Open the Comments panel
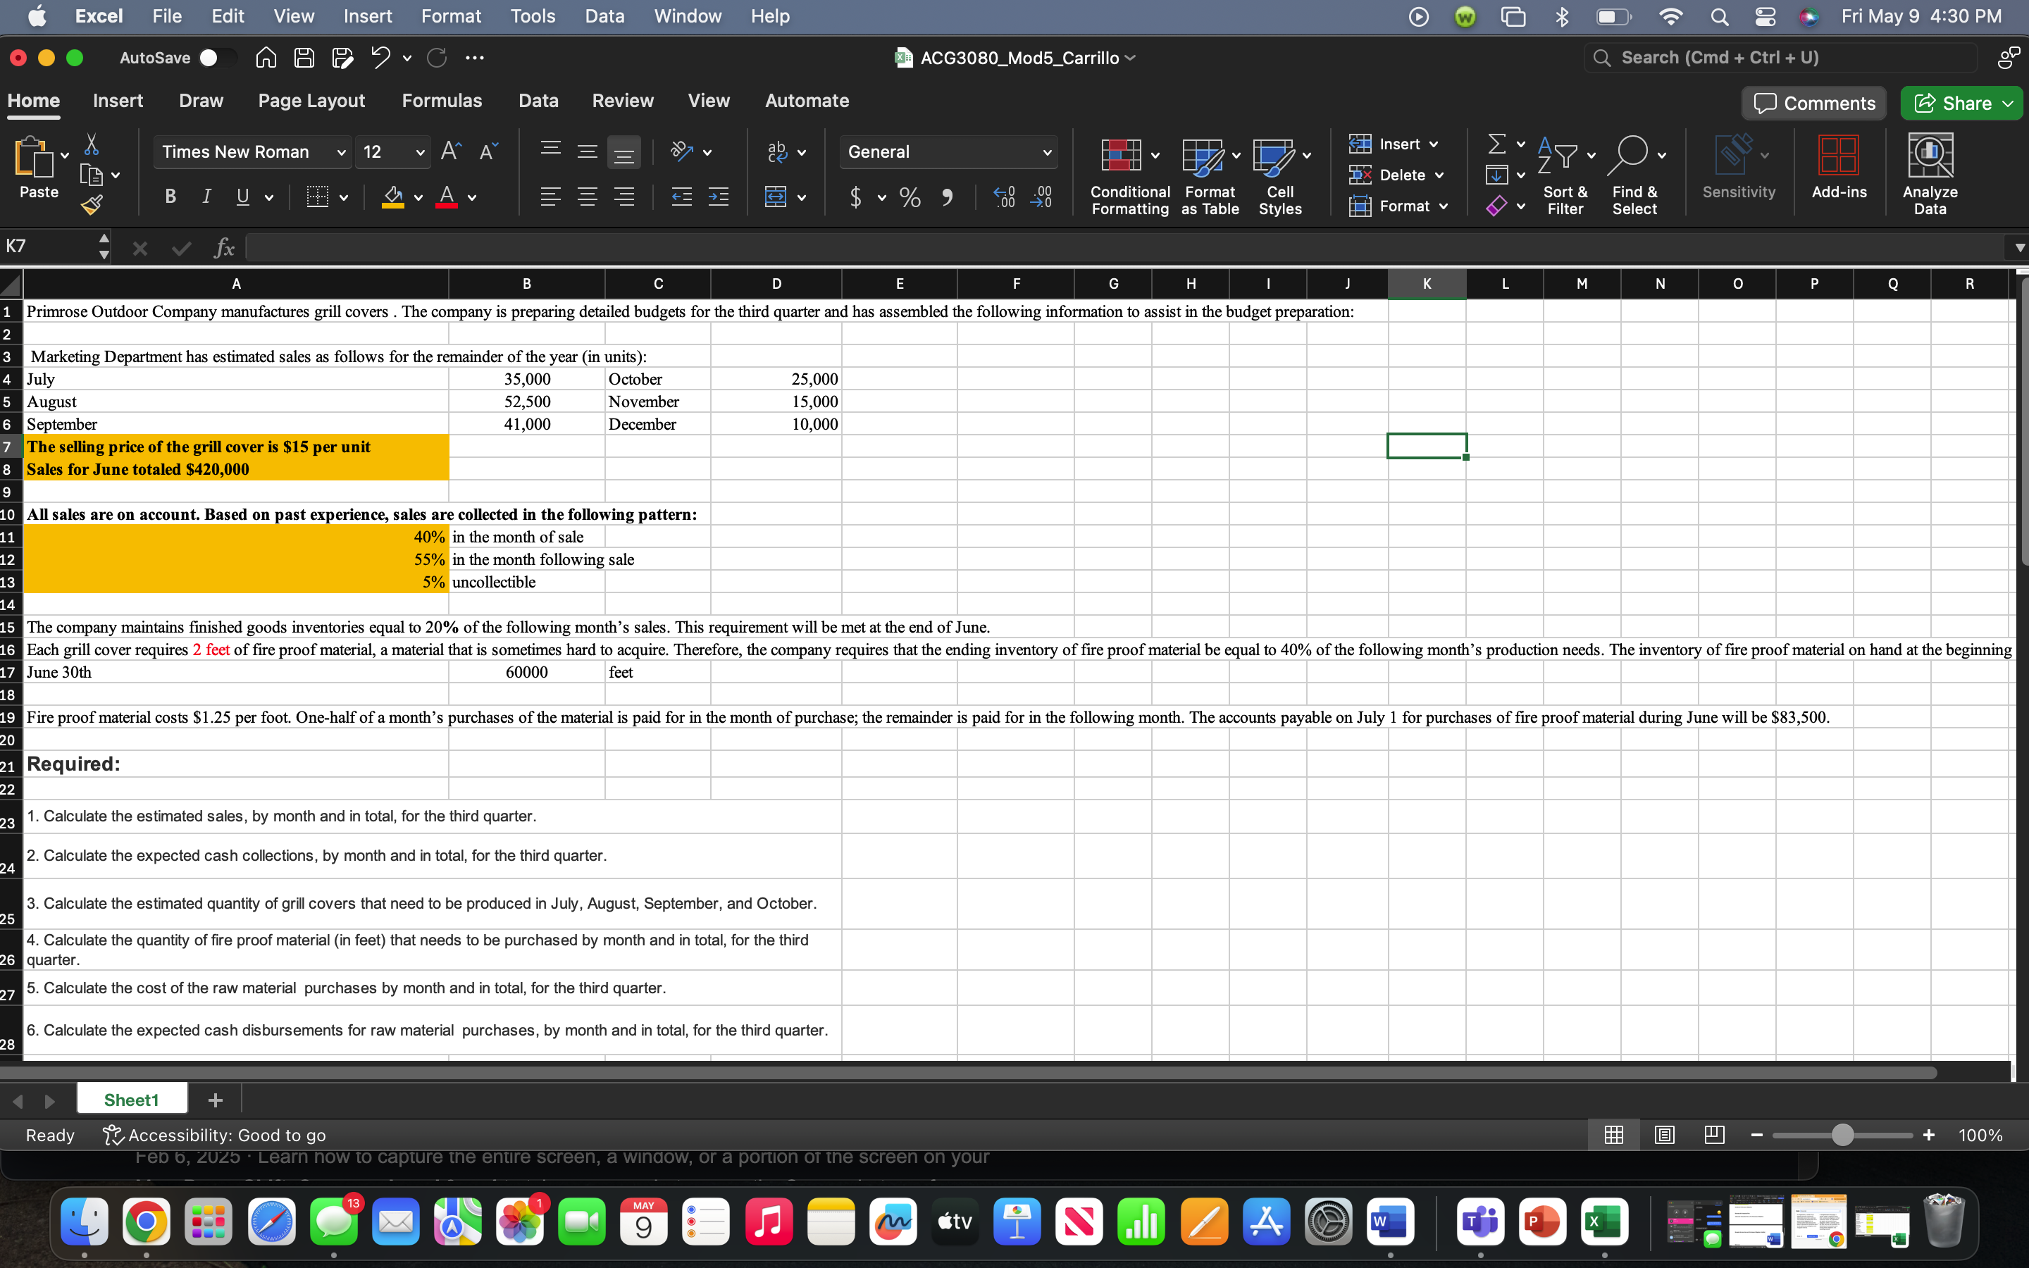Screen dimensions: 2029x1268 pos(1813,102)
